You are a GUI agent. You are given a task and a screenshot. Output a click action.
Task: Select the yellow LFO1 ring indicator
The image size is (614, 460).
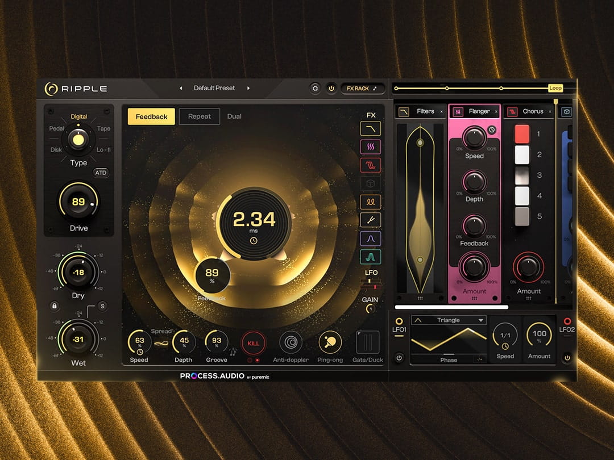(399, 321)
